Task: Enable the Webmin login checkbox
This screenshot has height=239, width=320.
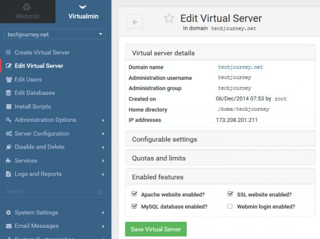Action: coord(230,207)
